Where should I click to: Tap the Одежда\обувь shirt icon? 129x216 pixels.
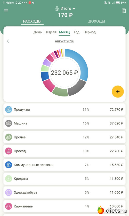[x=9, y=192]
